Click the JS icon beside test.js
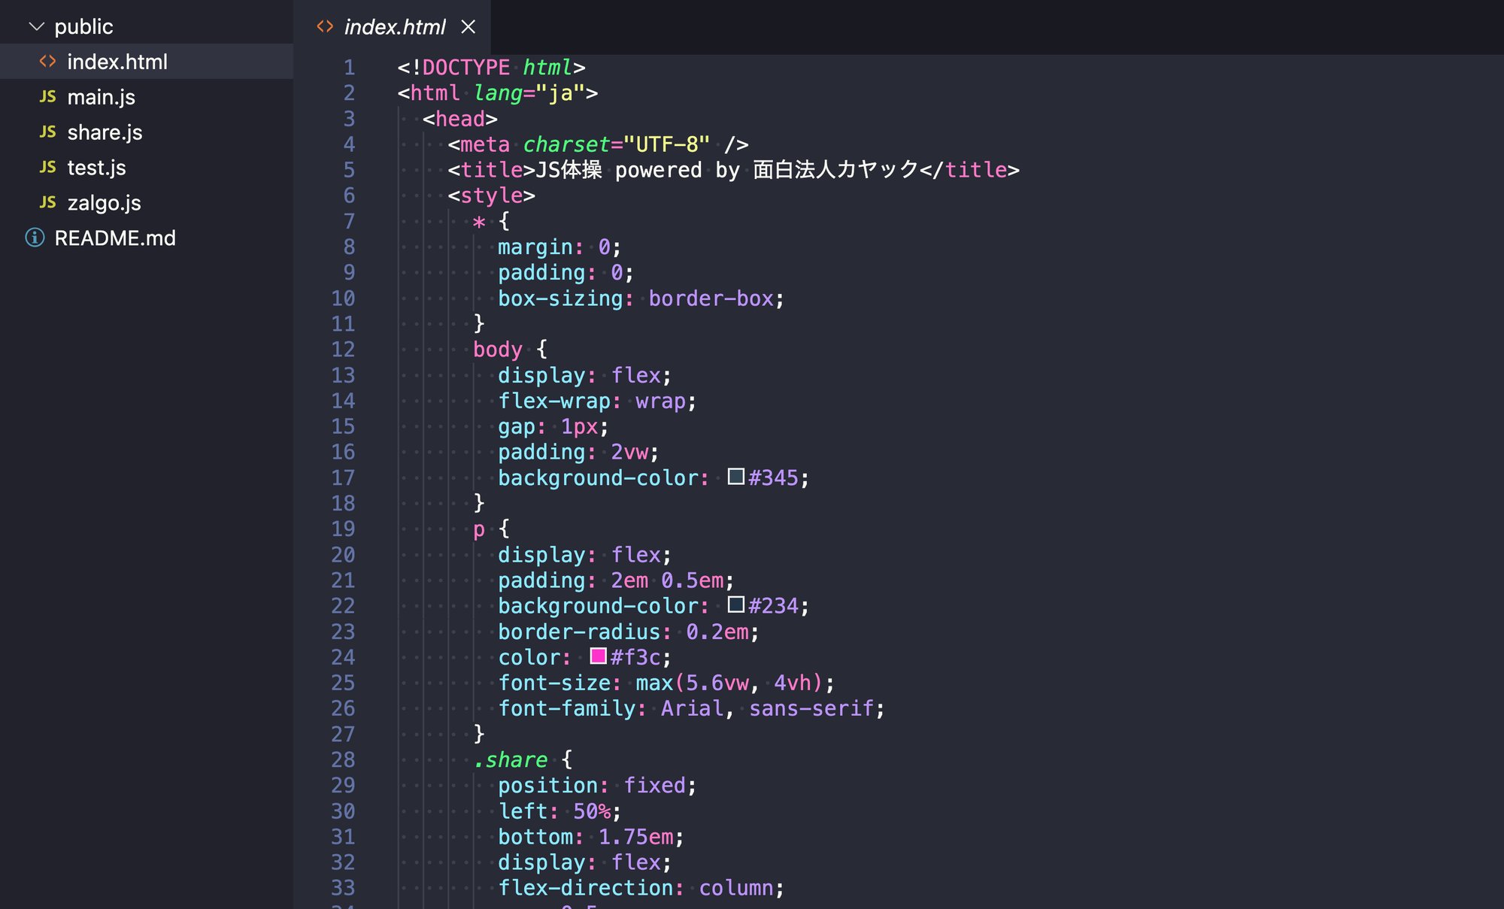This screenshot has height=909, width=1504. 47,168
